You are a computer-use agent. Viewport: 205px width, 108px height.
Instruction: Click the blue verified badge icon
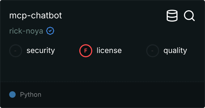[x=50, y=31]
